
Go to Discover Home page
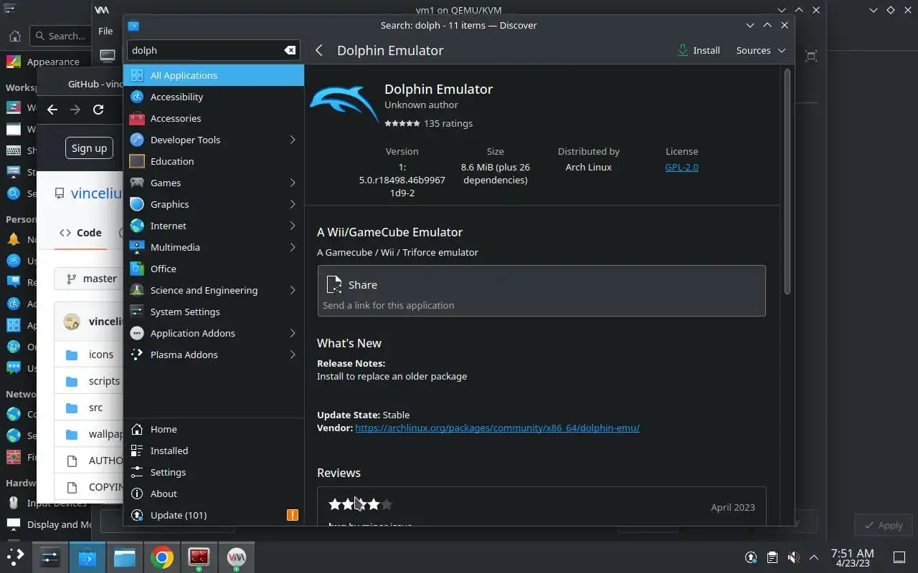click(x=214, y=429)
